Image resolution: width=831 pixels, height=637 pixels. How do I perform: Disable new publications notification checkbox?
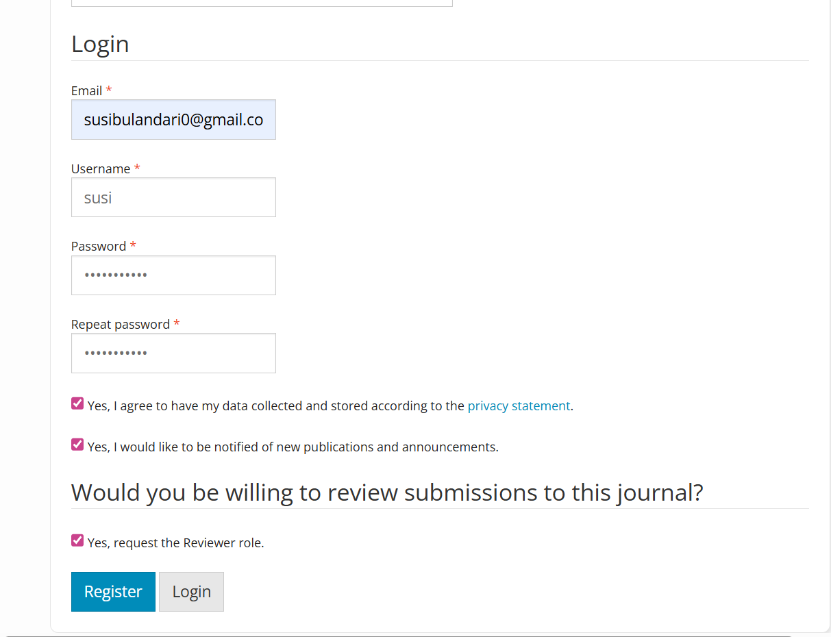click(x=77, y=445)
